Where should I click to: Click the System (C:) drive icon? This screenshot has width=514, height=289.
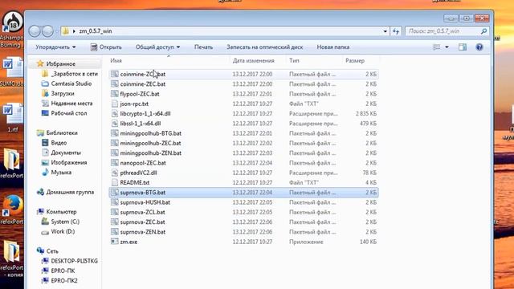click(x=45, y=222)
